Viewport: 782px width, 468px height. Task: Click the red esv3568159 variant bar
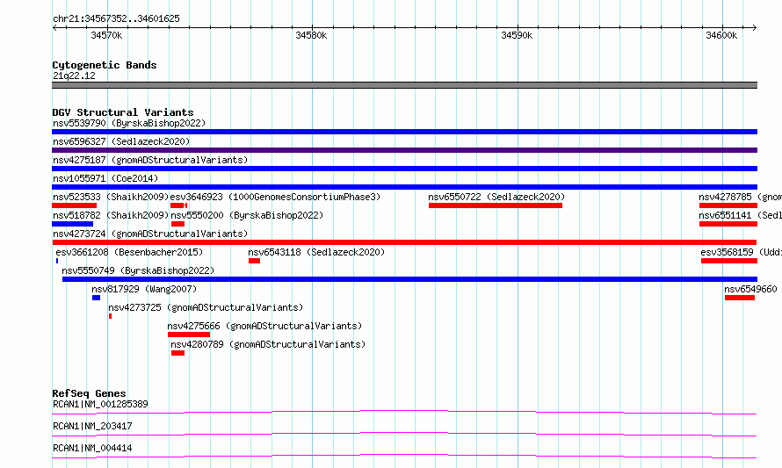(x=729, y=261)
